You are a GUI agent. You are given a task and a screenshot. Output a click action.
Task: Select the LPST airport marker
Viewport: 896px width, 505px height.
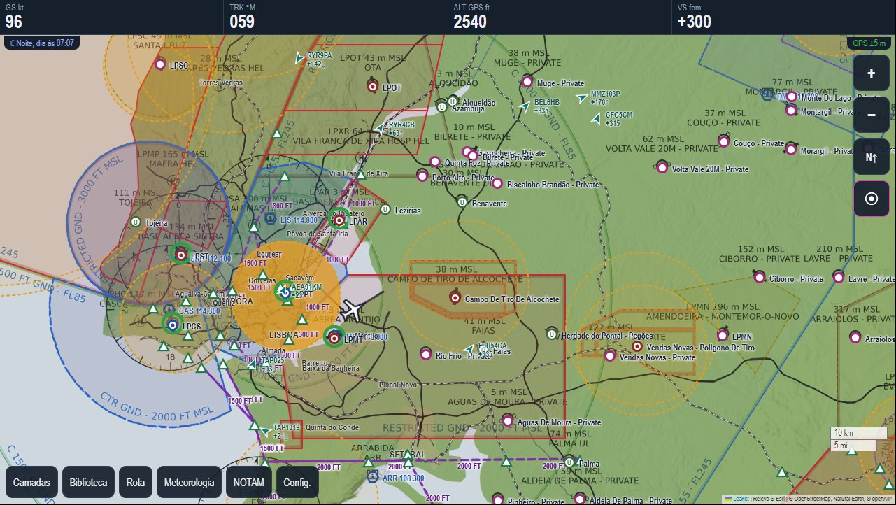click(x=180, y=255)
